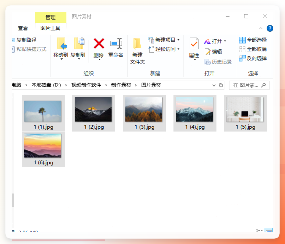Expand the Copy to dropdown arrow
This screenshot has height=244, width=285.
79,59
